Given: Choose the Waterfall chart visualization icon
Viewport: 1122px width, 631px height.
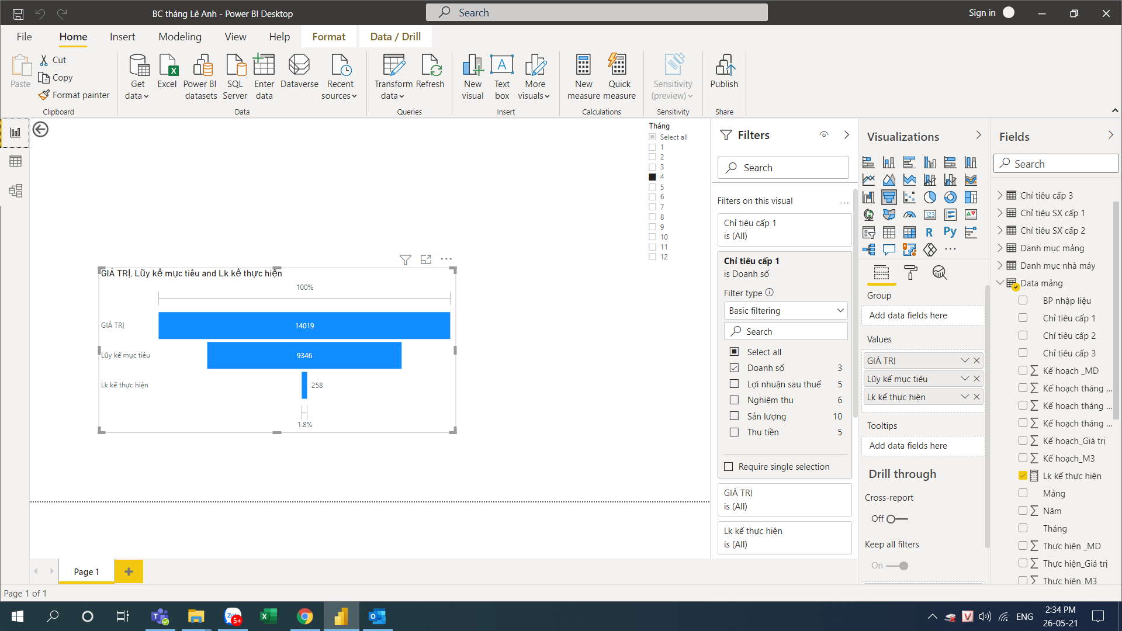Looking at the screenshot, I should point(868,197).
